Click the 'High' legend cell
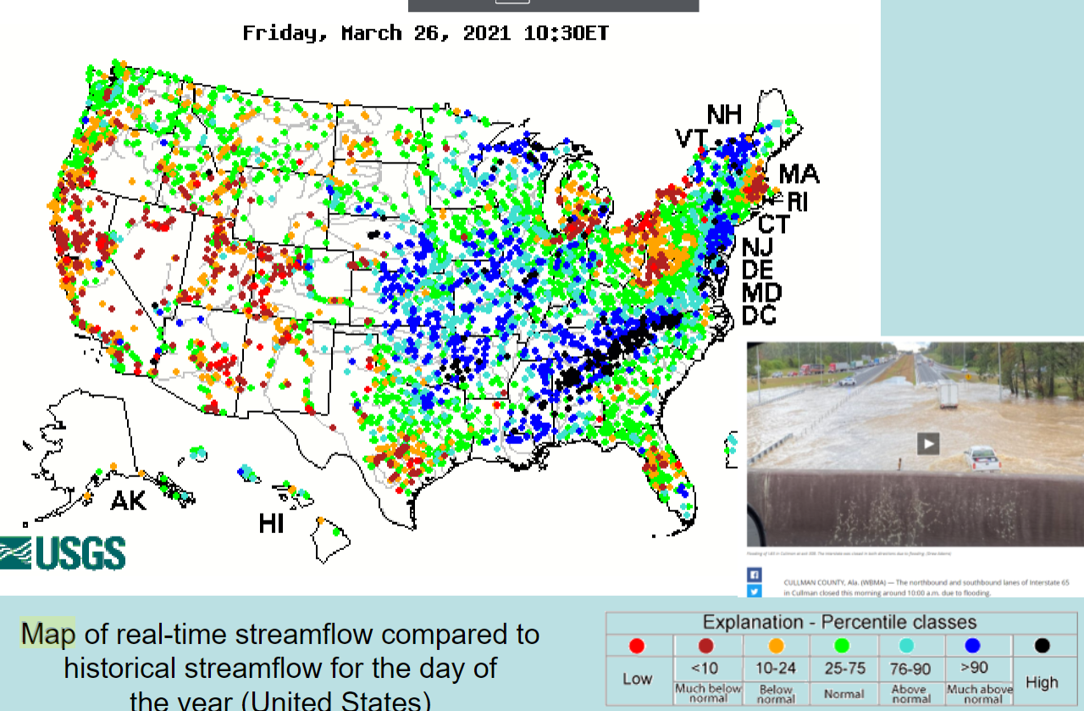 (1043, 681)
